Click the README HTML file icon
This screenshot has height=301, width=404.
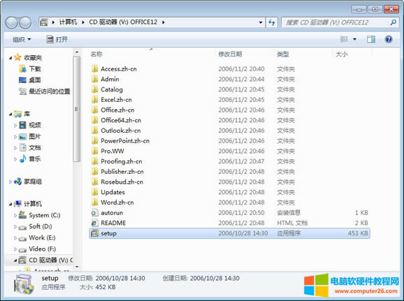[94, 223]
